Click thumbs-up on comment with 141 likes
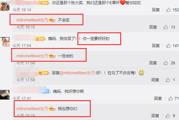Screen dimensions: 179x120 168,46
